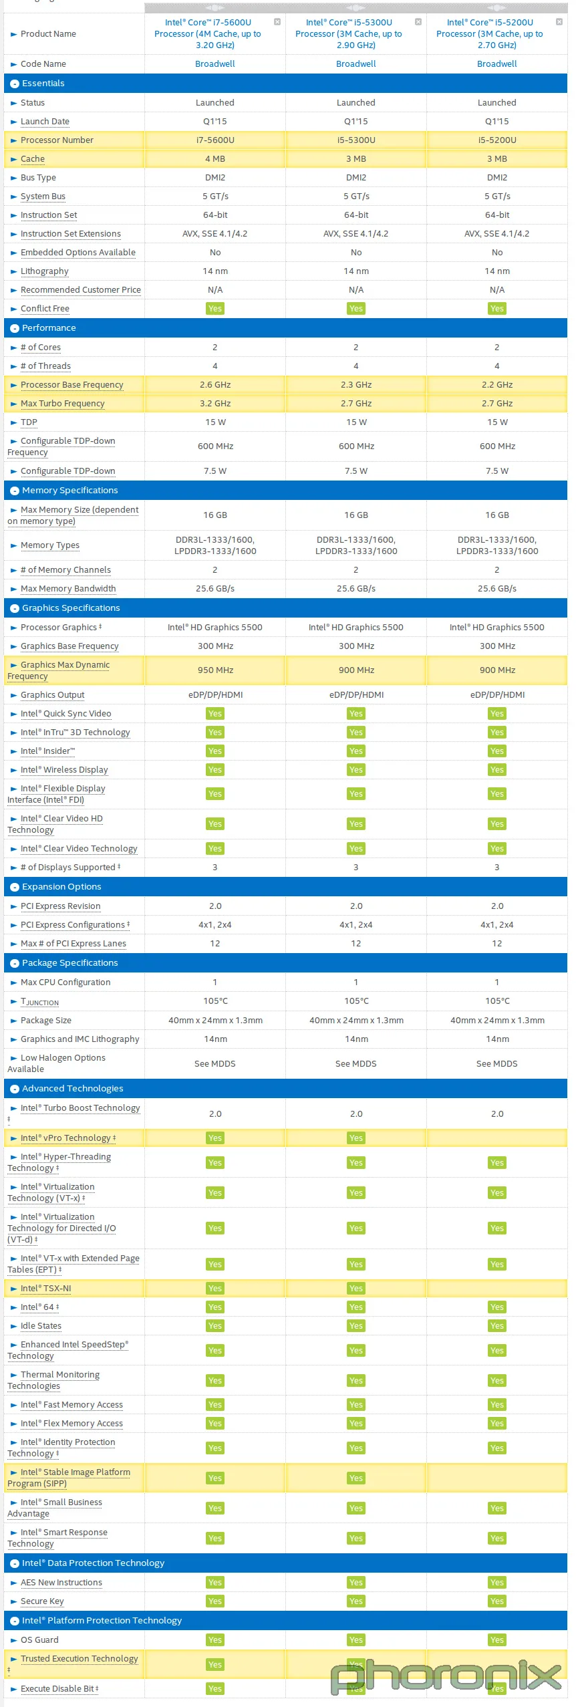Open the Intel Core i5-5200U Processor product link
This screenshot has width=576, height=1707.
pos(490,34)
